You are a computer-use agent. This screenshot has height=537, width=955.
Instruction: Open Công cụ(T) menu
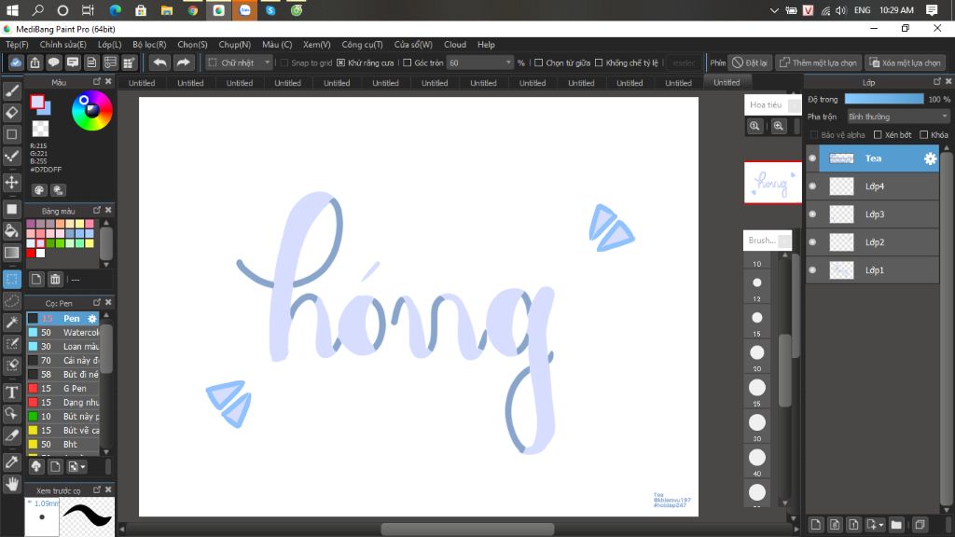tap(362, 45)
